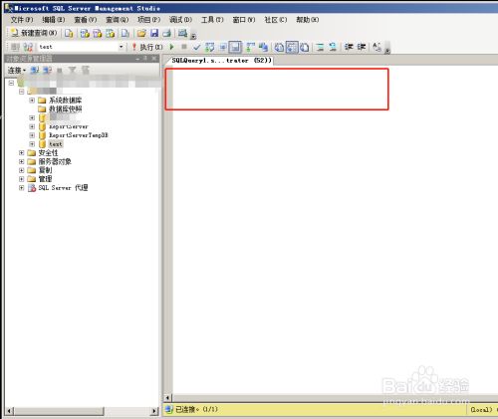The height and width of the screenshot is (419, 498).
Task: Click the Object Explorer refresh icon
Action: (x=86, y=70)
